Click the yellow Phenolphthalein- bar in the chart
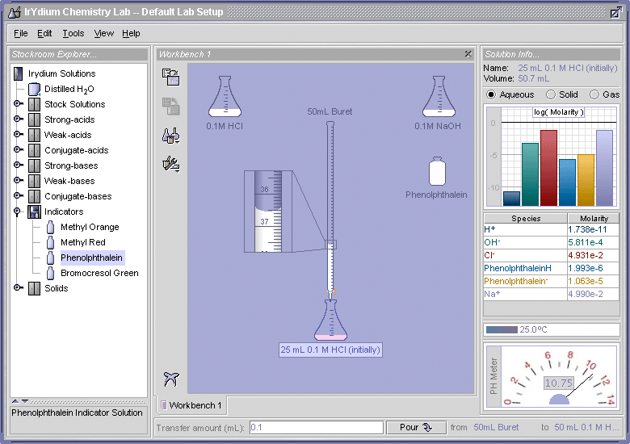 click(586, 180)
